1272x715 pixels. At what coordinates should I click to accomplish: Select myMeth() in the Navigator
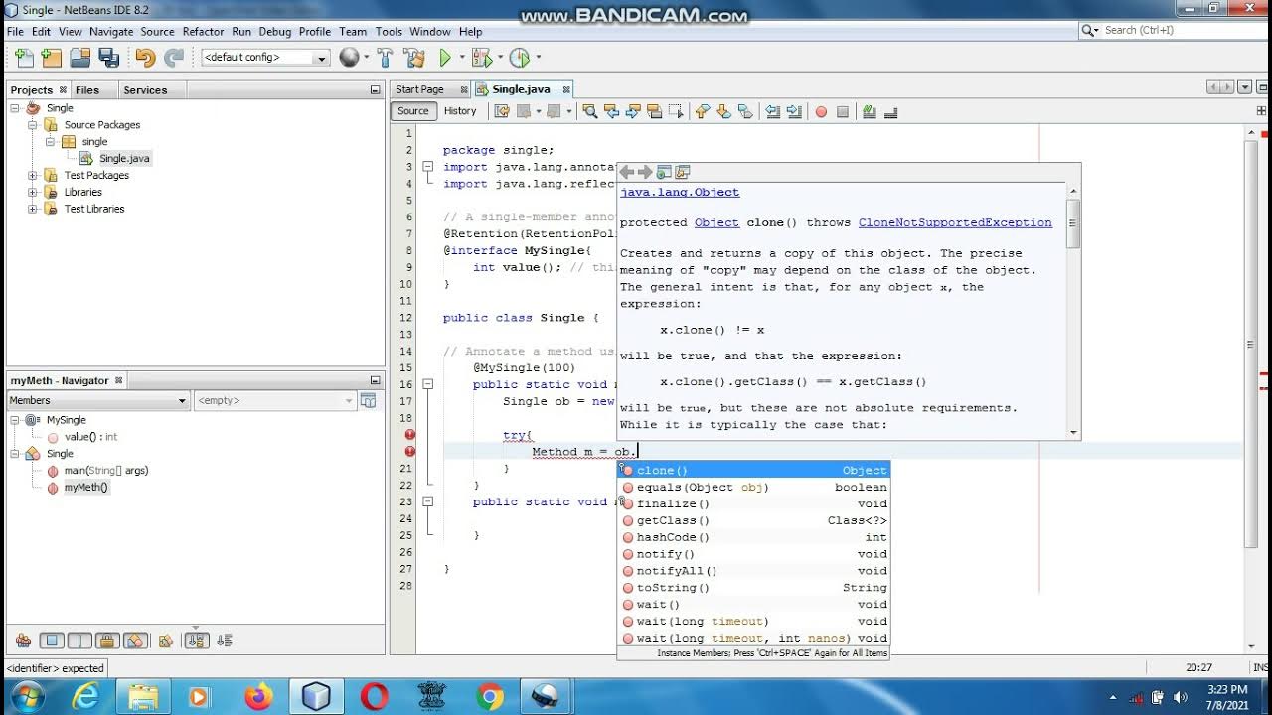[x=85, y=488]
